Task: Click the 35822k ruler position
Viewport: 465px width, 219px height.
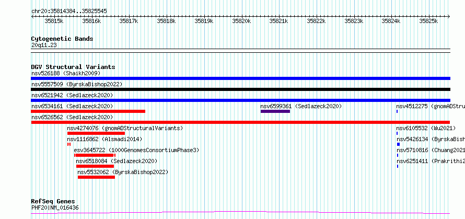Action: [317, 21]
